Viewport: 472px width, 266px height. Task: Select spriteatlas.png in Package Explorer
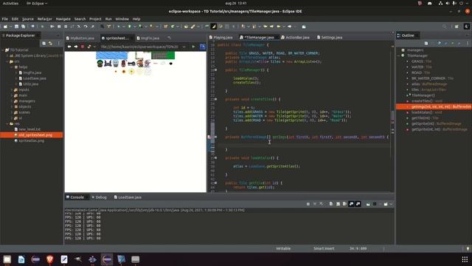coord(31,141)
